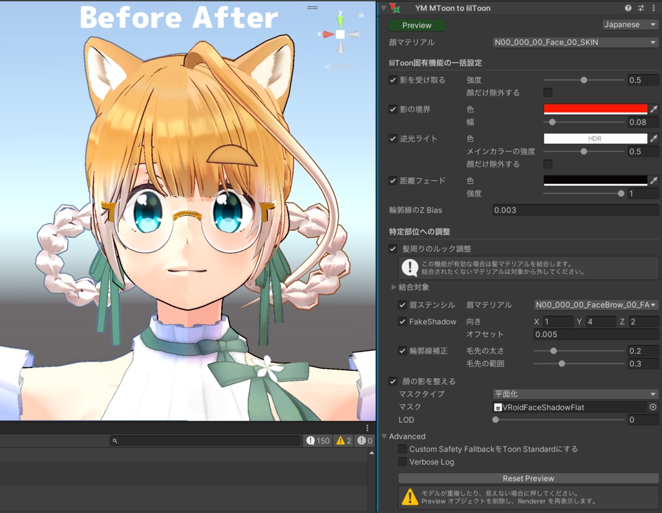Click the green Y axis cone on gizmo

340,22
